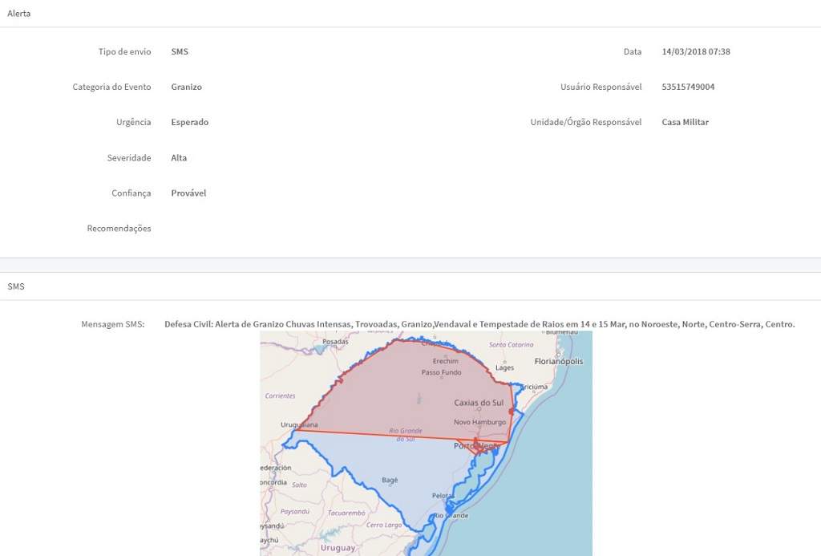The height and width of the screenshot is (556, 821).
Task: Click the date 14/03/2018 07:38
Action: 696,52
